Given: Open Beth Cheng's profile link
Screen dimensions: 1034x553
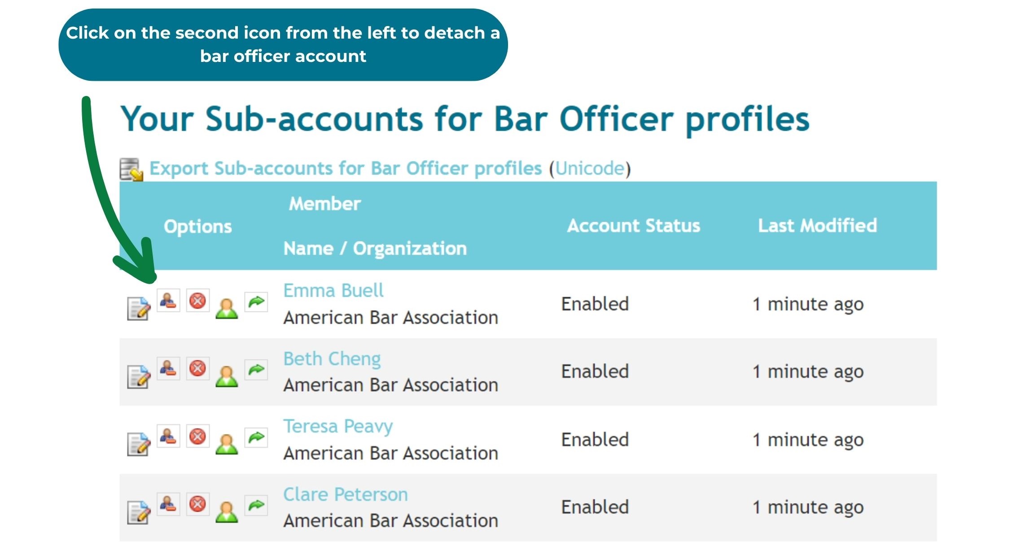Looking at the screenshot, I should tap(332, 358).
